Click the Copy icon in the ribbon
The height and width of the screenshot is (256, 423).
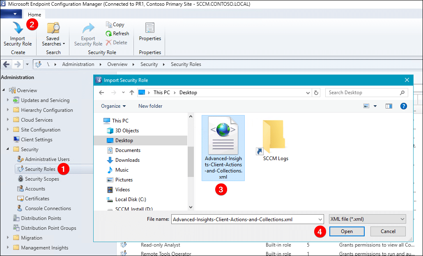(109, 25)
